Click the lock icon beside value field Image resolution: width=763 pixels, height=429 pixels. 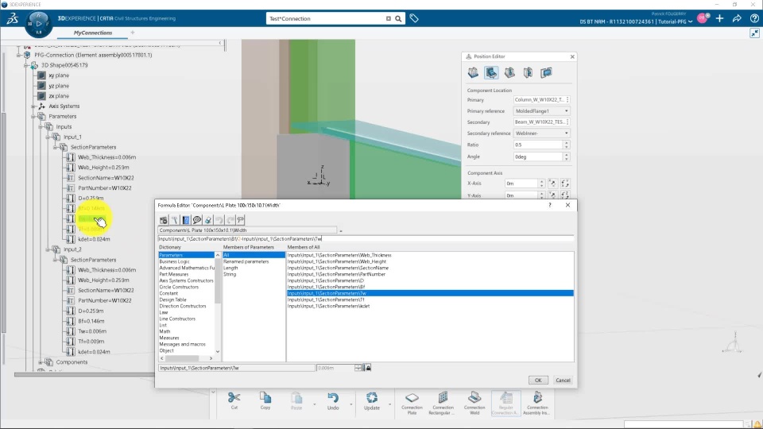point(368,368)
